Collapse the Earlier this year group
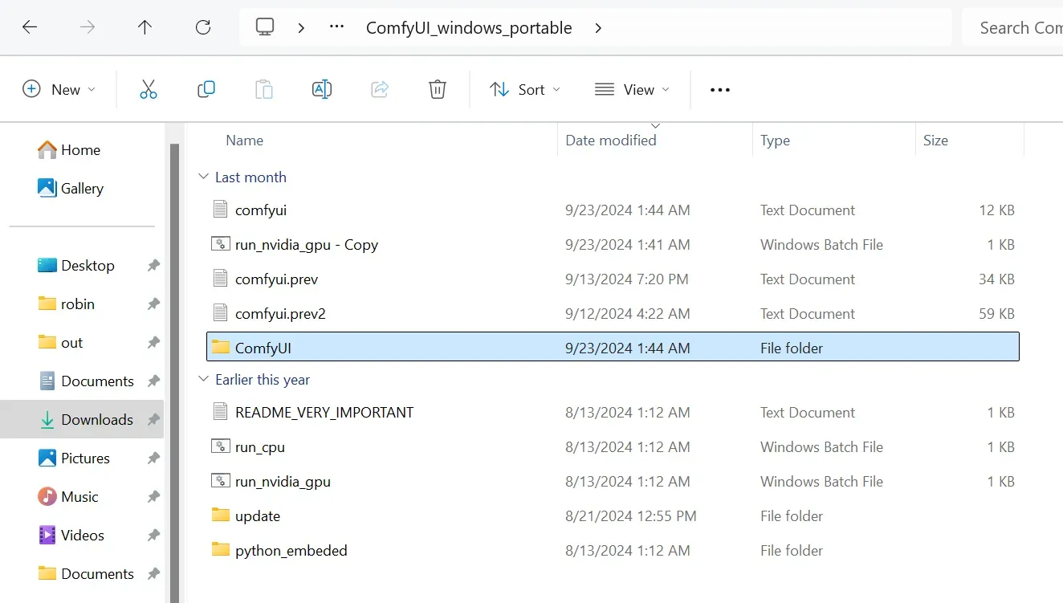The width and height of the screenshot is (1063, 603). coord(204,380)
